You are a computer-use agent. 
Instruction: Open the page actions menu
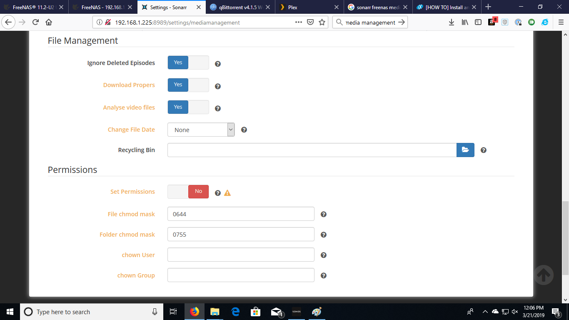click(299, 22)
